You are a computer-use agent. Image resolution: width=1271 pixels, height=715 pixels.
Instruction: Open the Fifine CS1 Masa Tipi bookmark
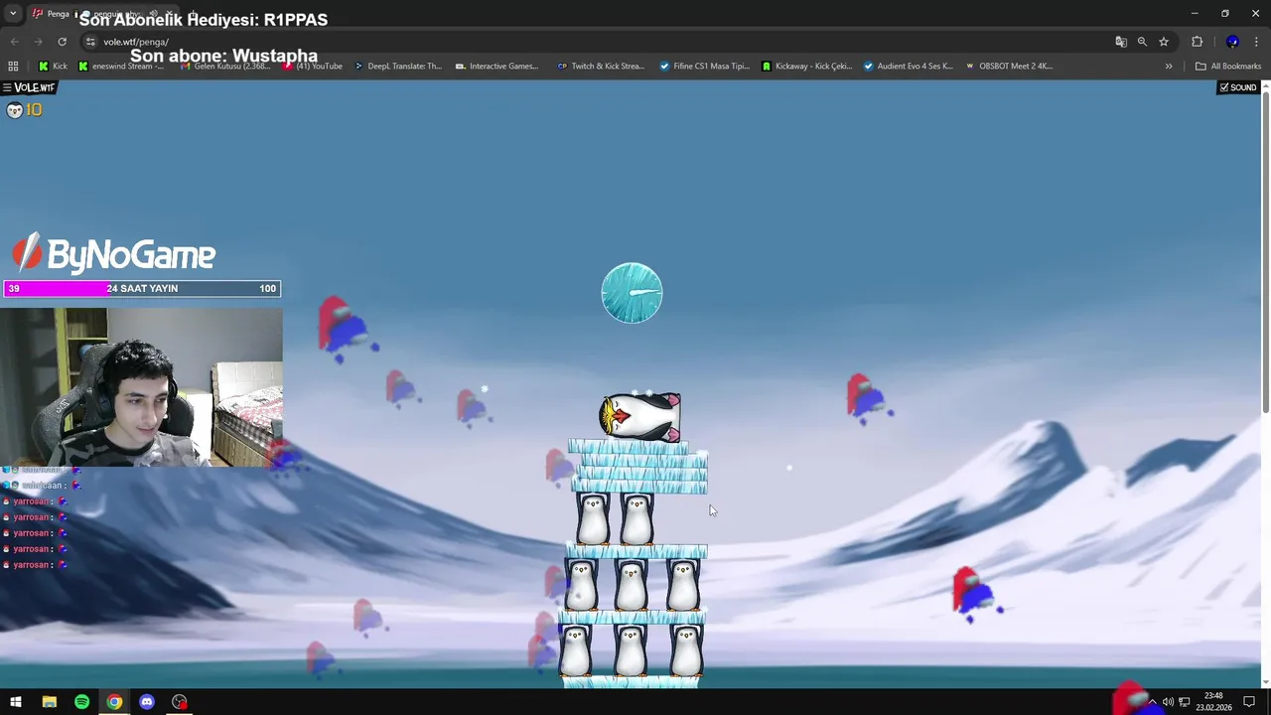tap(704, 67)
